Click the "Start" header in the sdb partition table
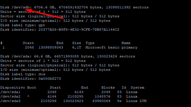This screenshot has height=107, width=191. [x=28, y=43]
